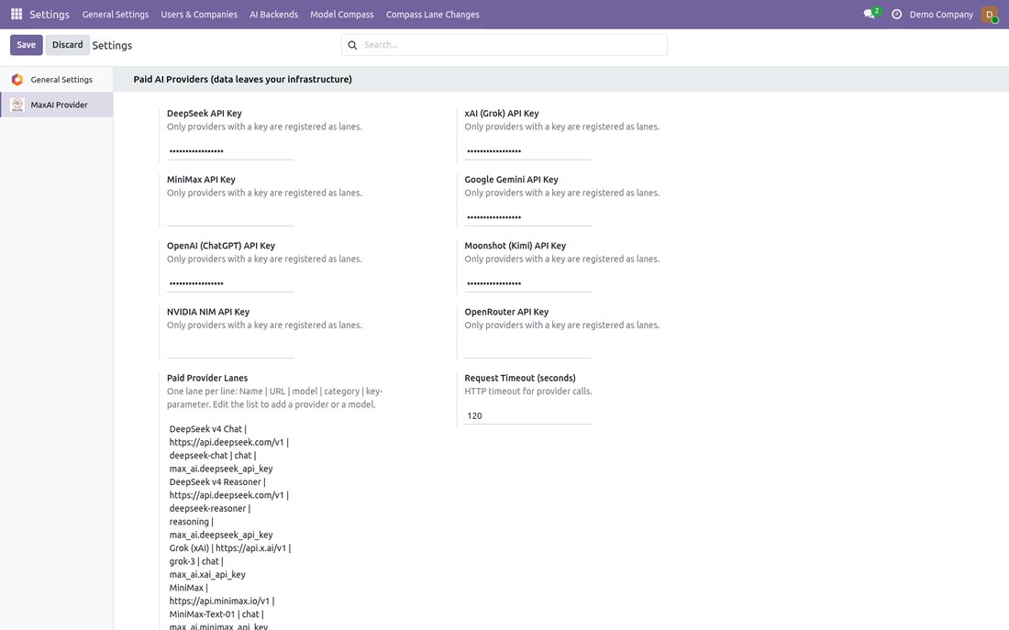Click the Paid AI Providers section heading

tap(242, 80)
